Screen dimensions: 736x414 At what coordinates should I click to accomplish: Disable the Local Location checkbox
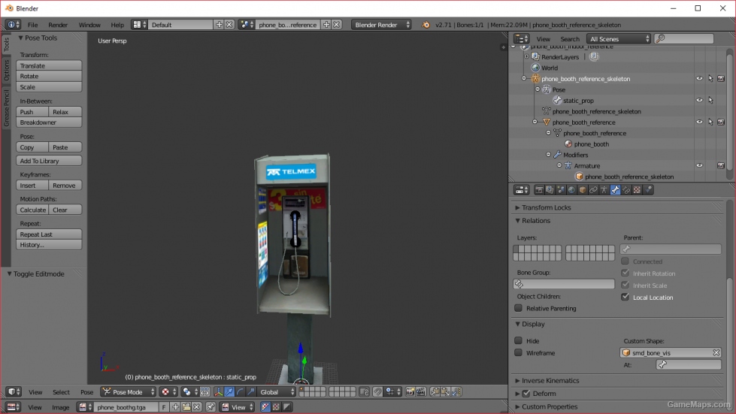click(x=625, y=297)
